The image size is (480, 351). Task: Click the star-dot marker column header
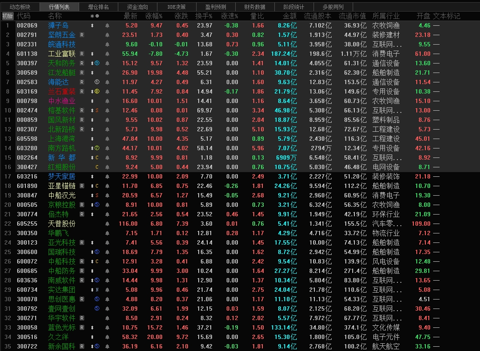[95, 16]
